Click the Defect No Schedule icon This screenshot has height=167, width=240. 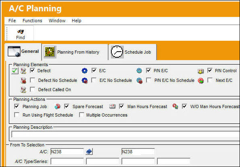(x=23, y=81)
